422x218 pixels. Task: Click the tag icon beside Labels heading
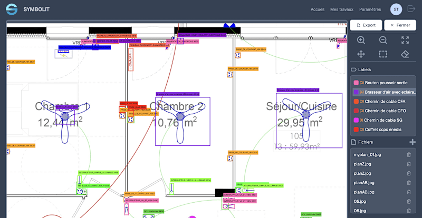(353, 70)
